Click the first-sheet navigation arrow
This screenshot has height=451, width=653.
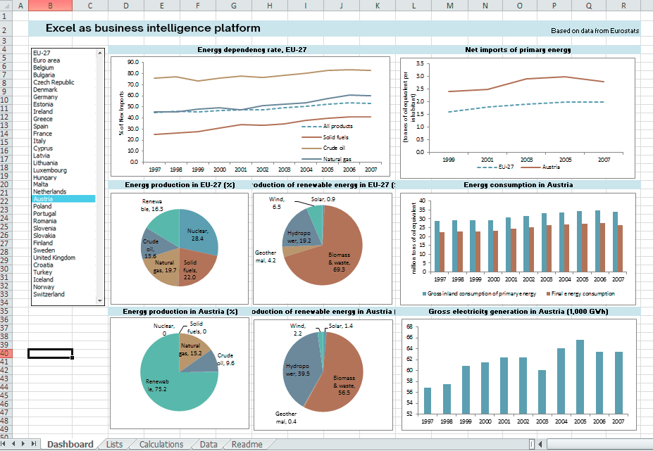coord(5,445)
